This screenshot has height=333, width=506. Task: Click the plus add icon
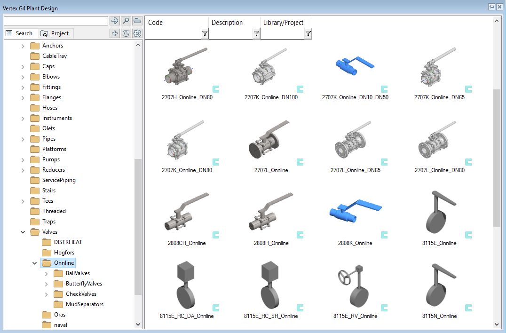pos(114,33)
